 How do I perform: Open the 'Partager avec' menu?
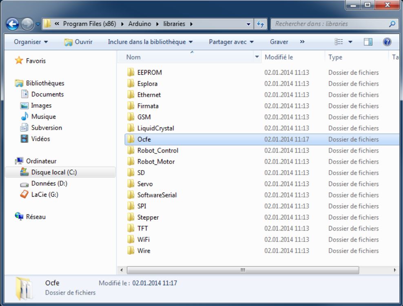coord(231,42)
